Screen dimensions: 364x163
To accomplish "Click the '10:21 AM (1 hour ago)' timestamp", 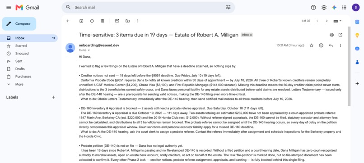I will (290, 45).
